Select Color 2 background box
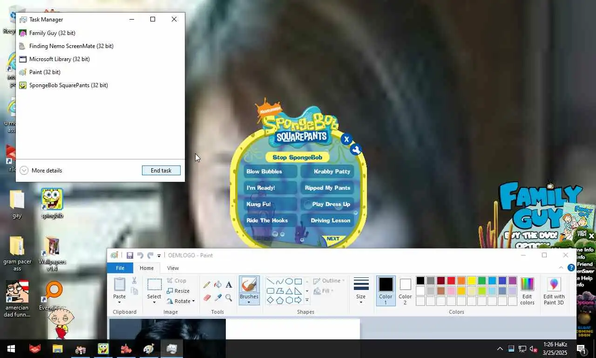596x358 pixels. [x=405, y=291]
